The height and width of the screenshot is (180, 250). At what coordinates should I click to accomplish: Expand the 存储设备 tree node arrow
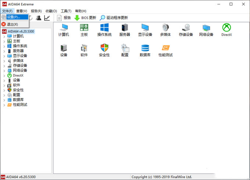tap(4, 66)
